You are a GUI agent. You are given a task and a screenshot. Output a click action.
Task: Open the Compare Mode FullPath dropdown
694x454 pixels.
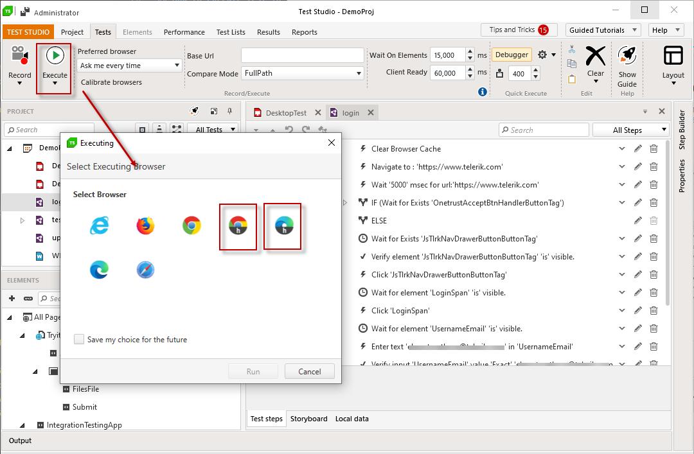[303, 73]
